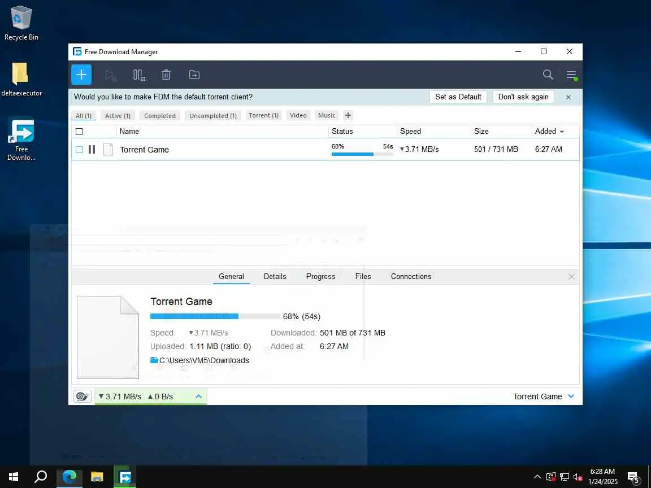Expand the speed panel chevron
Screen dimensions: 651x488
click(x=198, y=396)
